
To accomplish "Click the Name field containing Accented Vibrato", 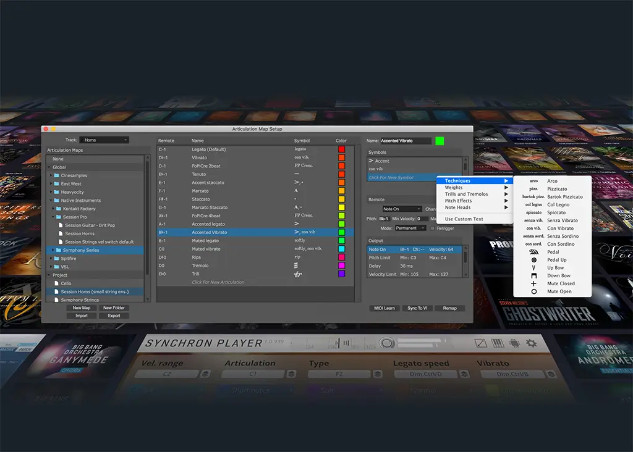I will [406, 141].
